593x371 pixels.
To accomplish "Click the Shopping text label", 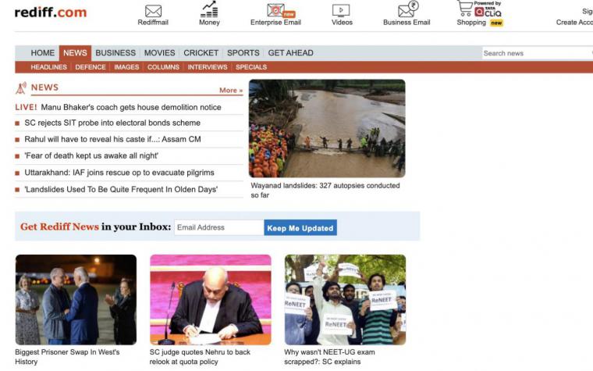I will [x=471, y=23].
